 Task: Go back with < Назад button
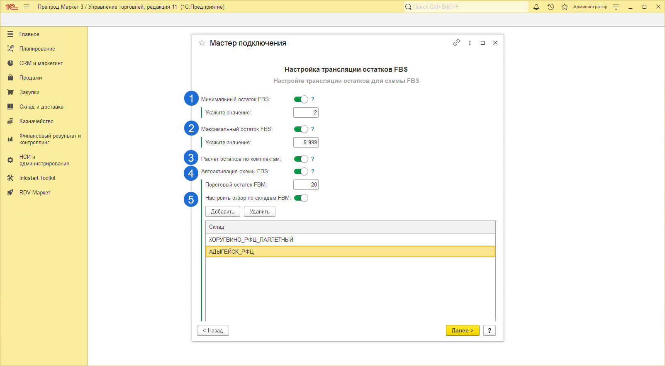click(x=213, y=330)
